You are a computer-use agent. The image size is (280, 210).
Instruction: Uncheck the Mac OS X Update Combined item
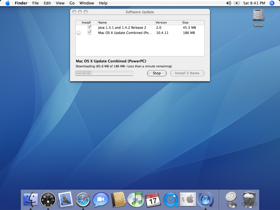[x=89, y=33]
